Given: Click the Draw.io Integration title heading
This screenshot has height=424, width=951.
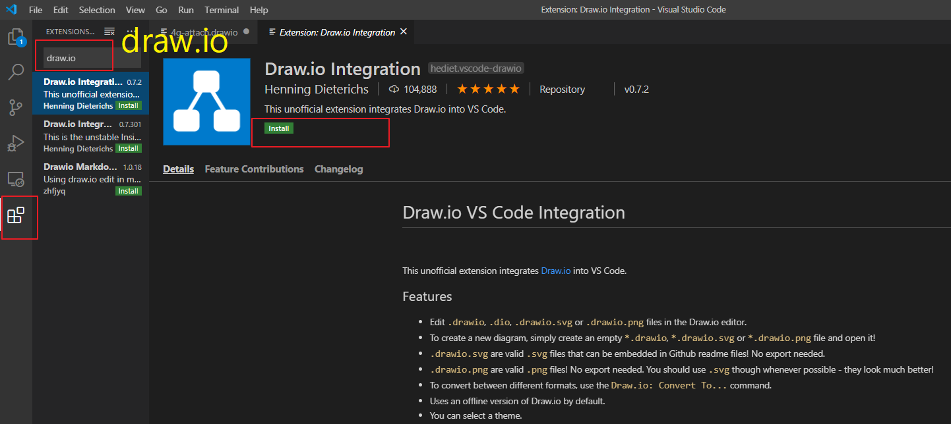Looking at the screenshot, I should pyautogui.click(x=342, y=68).
